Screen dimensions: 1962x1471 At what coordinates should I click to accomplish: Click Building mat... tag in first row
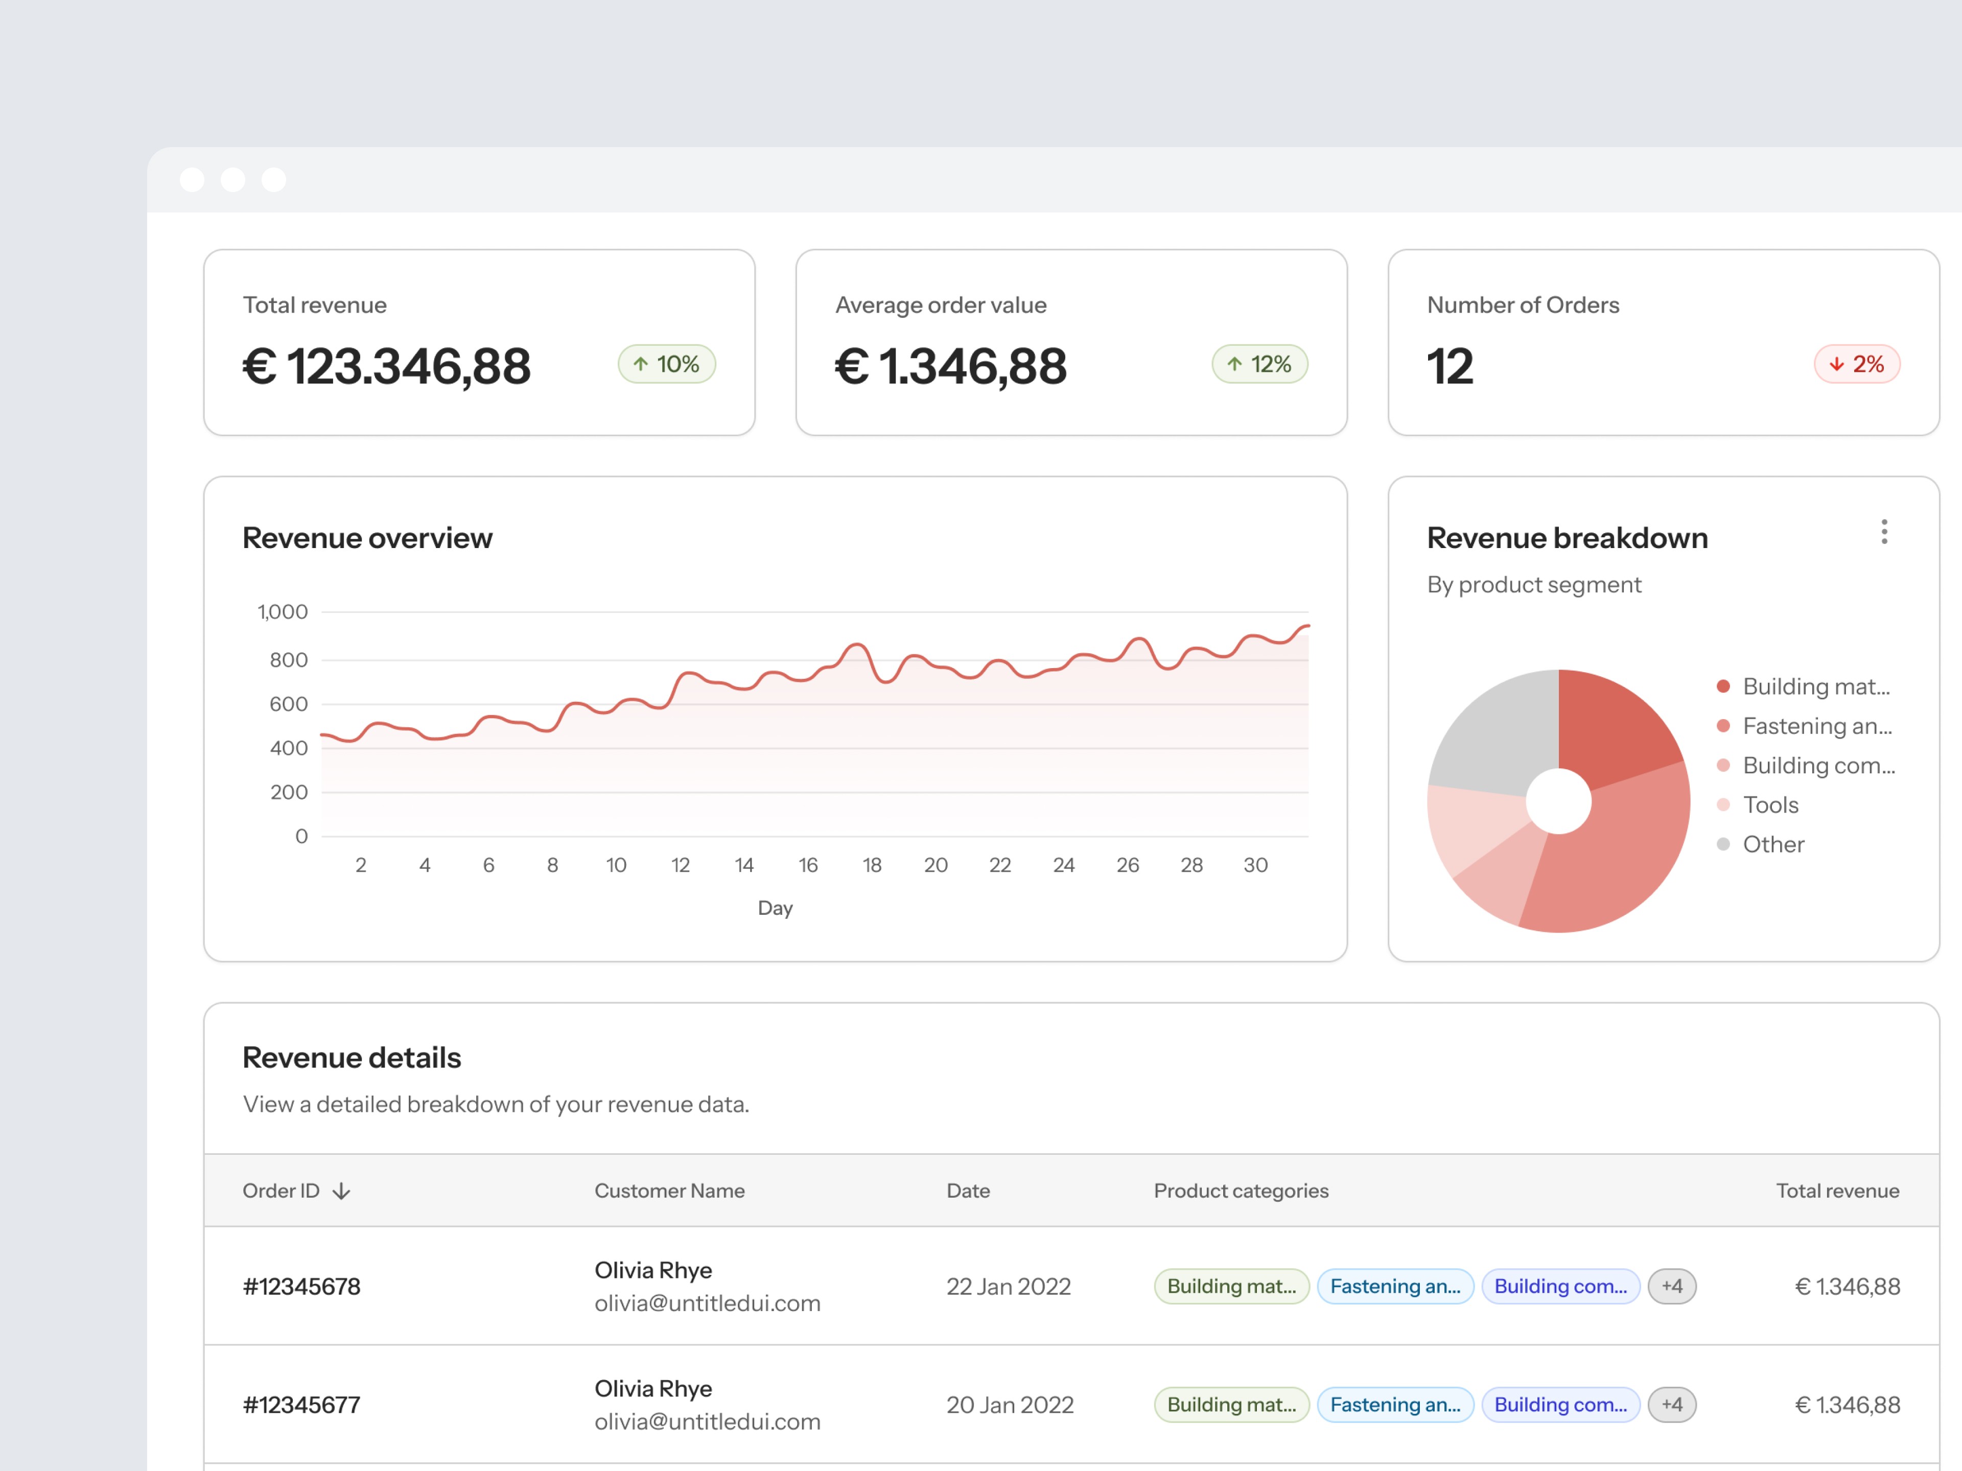pos(1231,1287)
